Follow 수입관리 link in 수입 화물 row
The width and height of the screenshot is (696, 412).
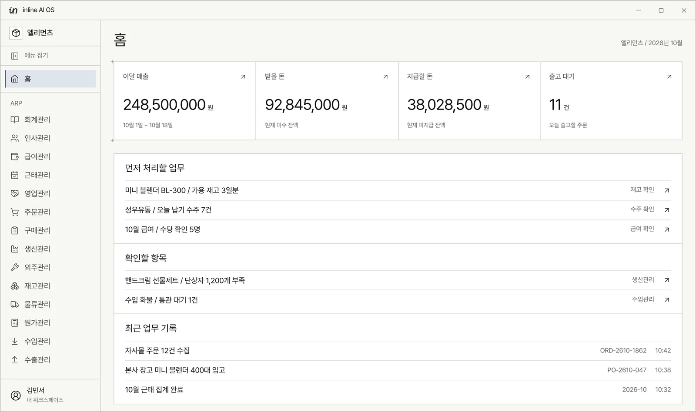point(643,299)
